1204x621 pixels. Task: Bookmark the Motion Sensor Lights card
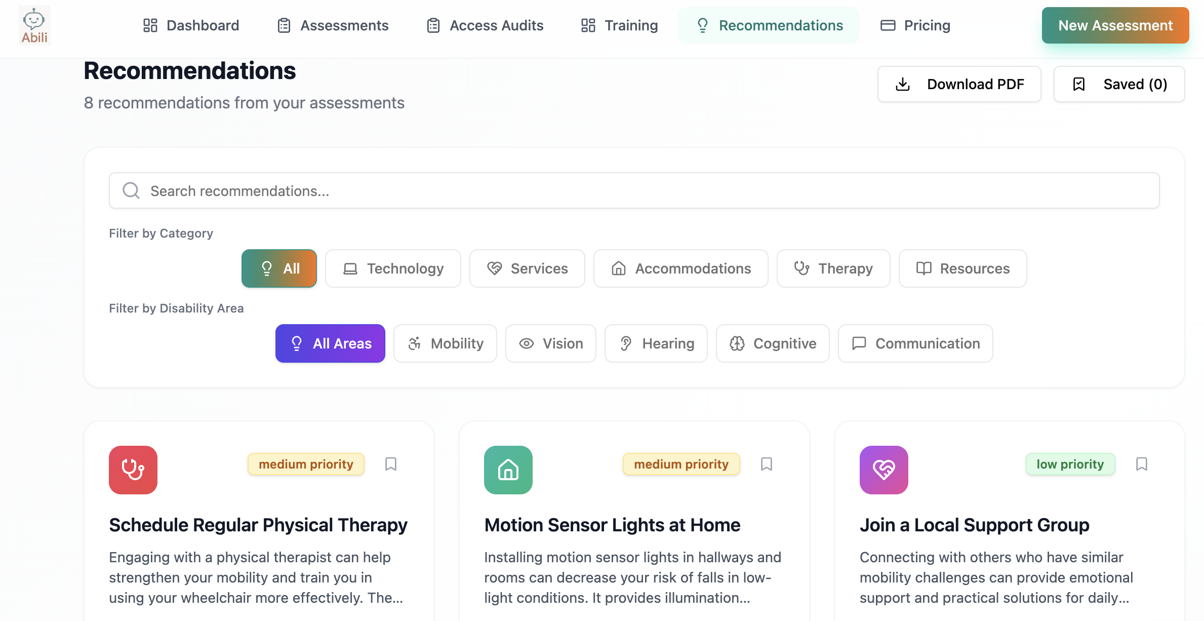click(x=767, y=464)
